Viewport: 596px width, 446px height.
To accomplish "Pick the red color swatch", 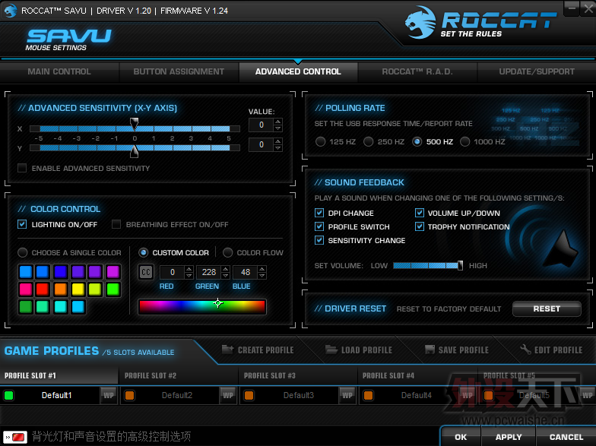I will [x=43, y=289].
